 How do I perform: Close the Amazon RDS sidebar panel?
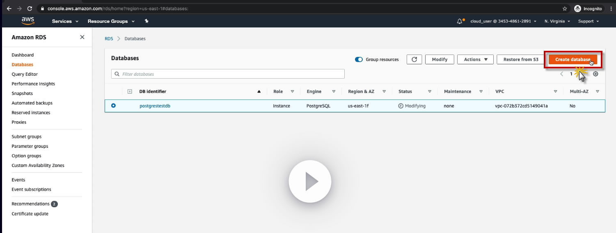tap(82, 37)
